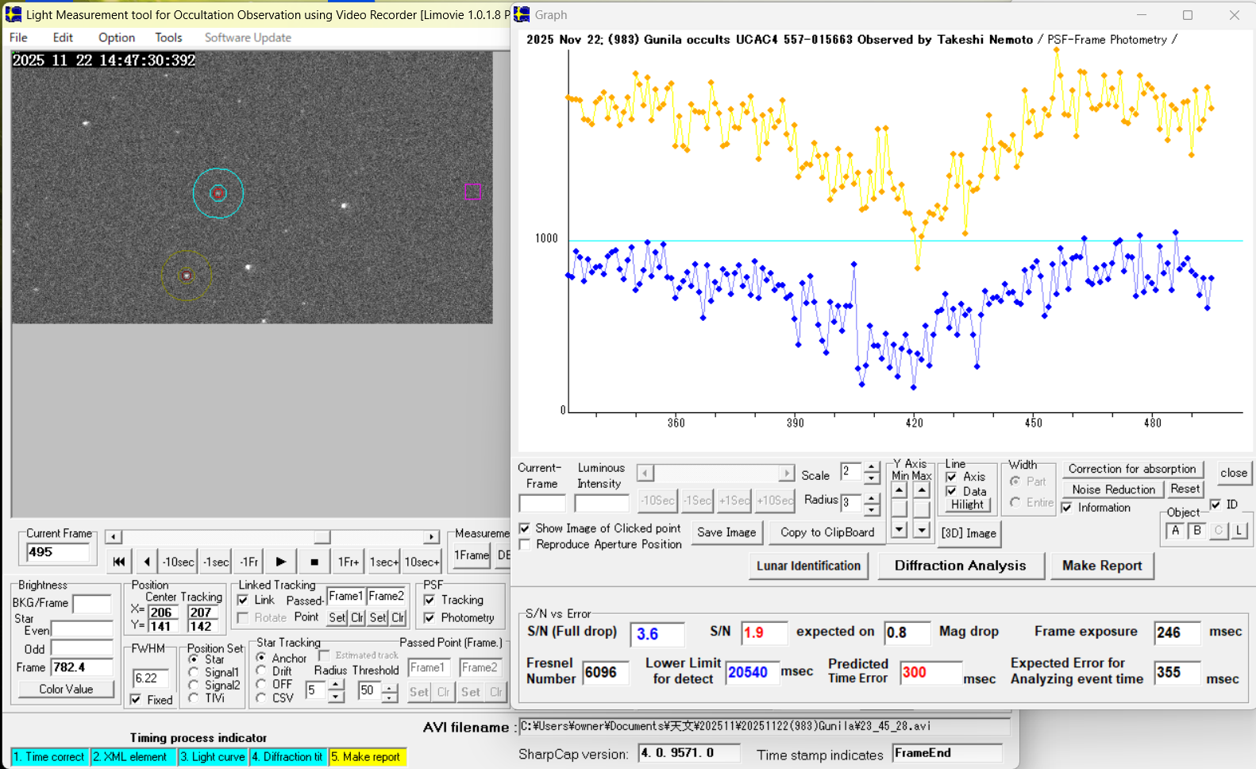Click the Make Report button
This screenshot has height=769, width=1256.
click(x=1101, y=566)
